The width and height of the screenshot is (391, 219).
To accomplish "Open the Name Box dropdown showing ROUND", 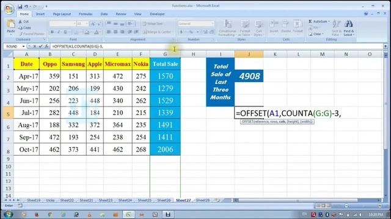I will click(23, 46).
